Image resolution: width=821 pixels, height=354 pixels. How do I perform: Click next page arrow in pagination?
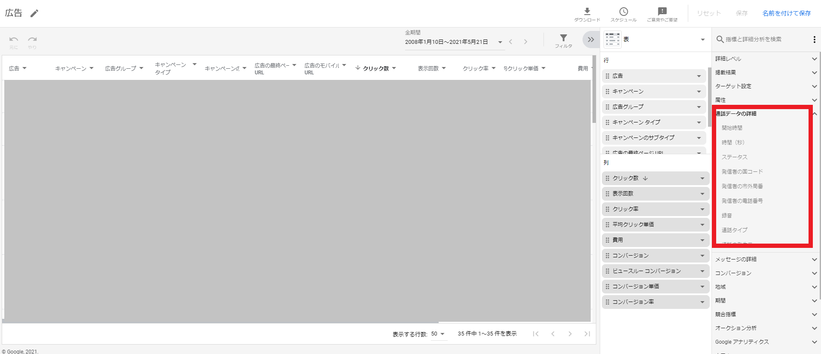click(570, 334)
